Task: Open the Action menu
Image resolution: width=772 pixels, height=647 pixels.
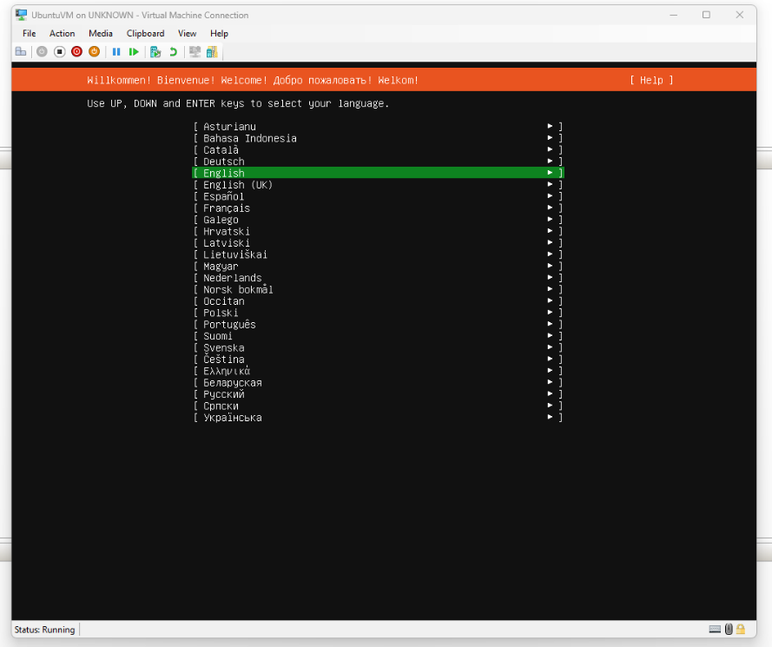Action: 62,33
